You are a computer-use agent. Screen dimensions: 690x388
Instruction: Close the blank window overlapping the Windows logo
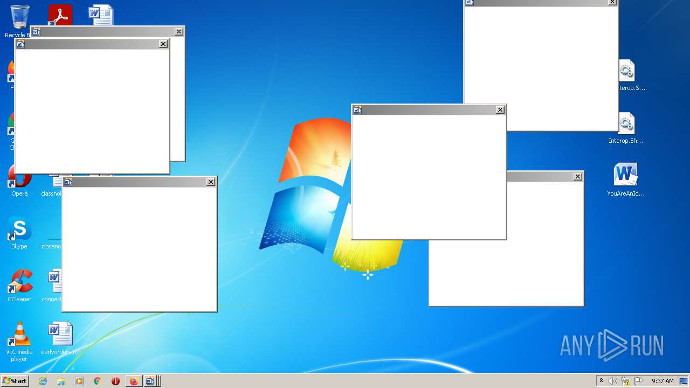click(500, 110)
